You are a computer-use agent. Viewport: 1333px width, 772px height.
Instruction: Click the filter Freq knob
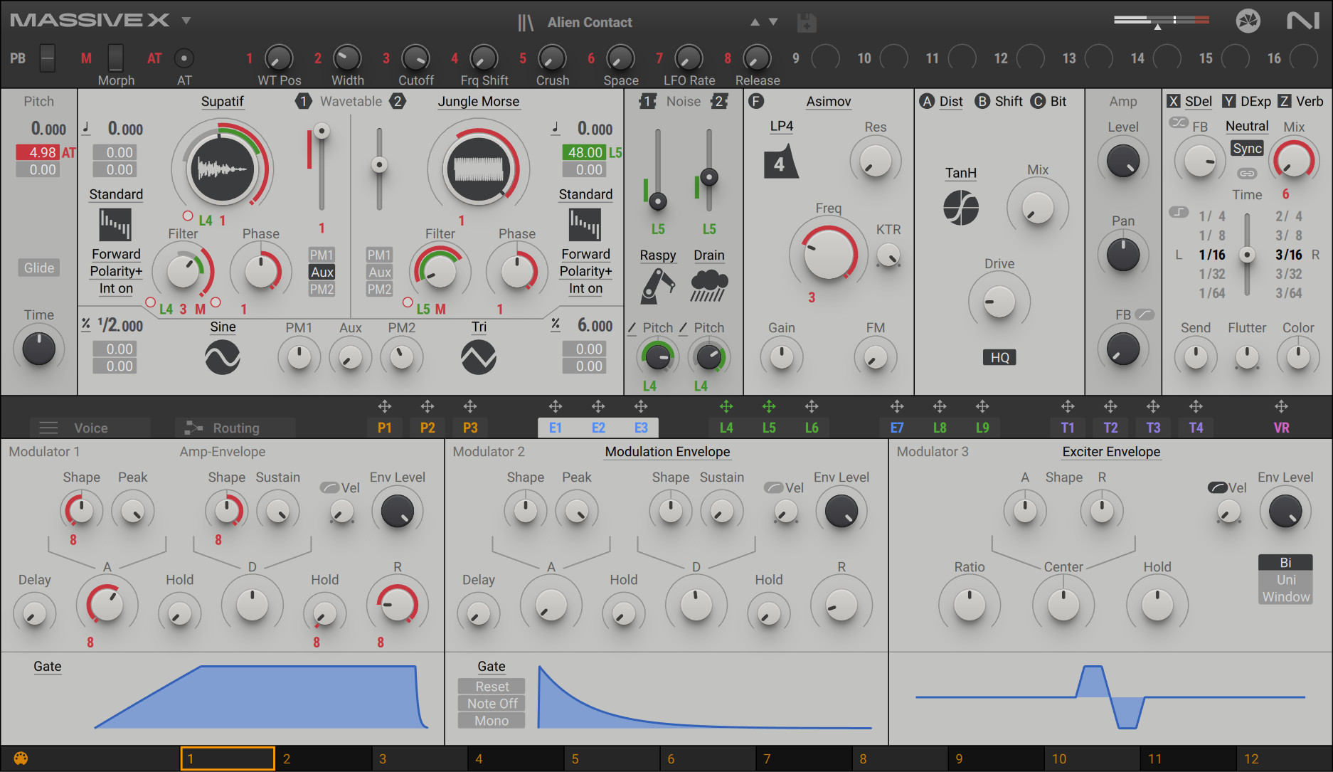[829, 254]
